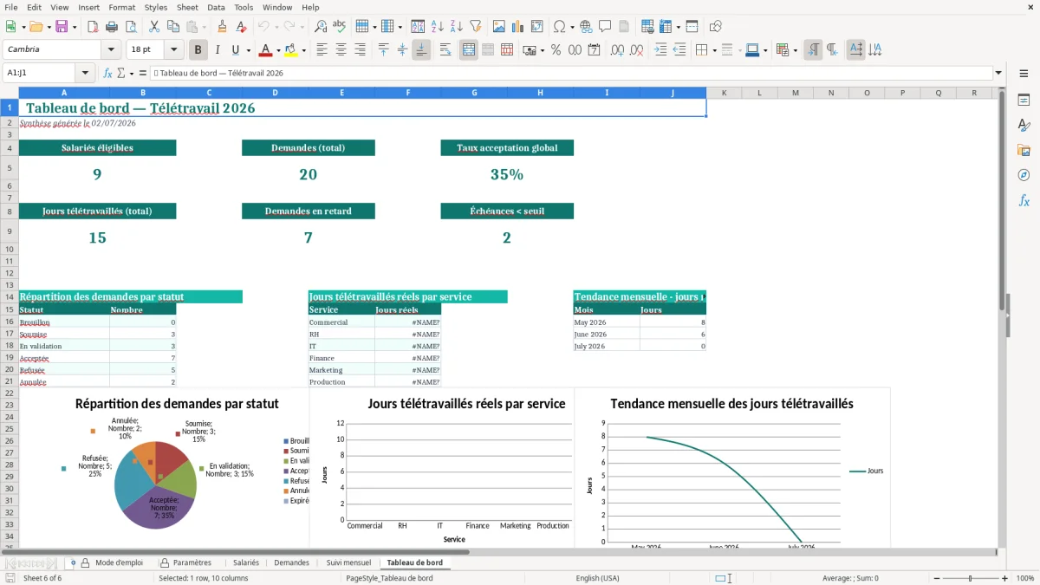Expand the Name Box dropdown

85,73
